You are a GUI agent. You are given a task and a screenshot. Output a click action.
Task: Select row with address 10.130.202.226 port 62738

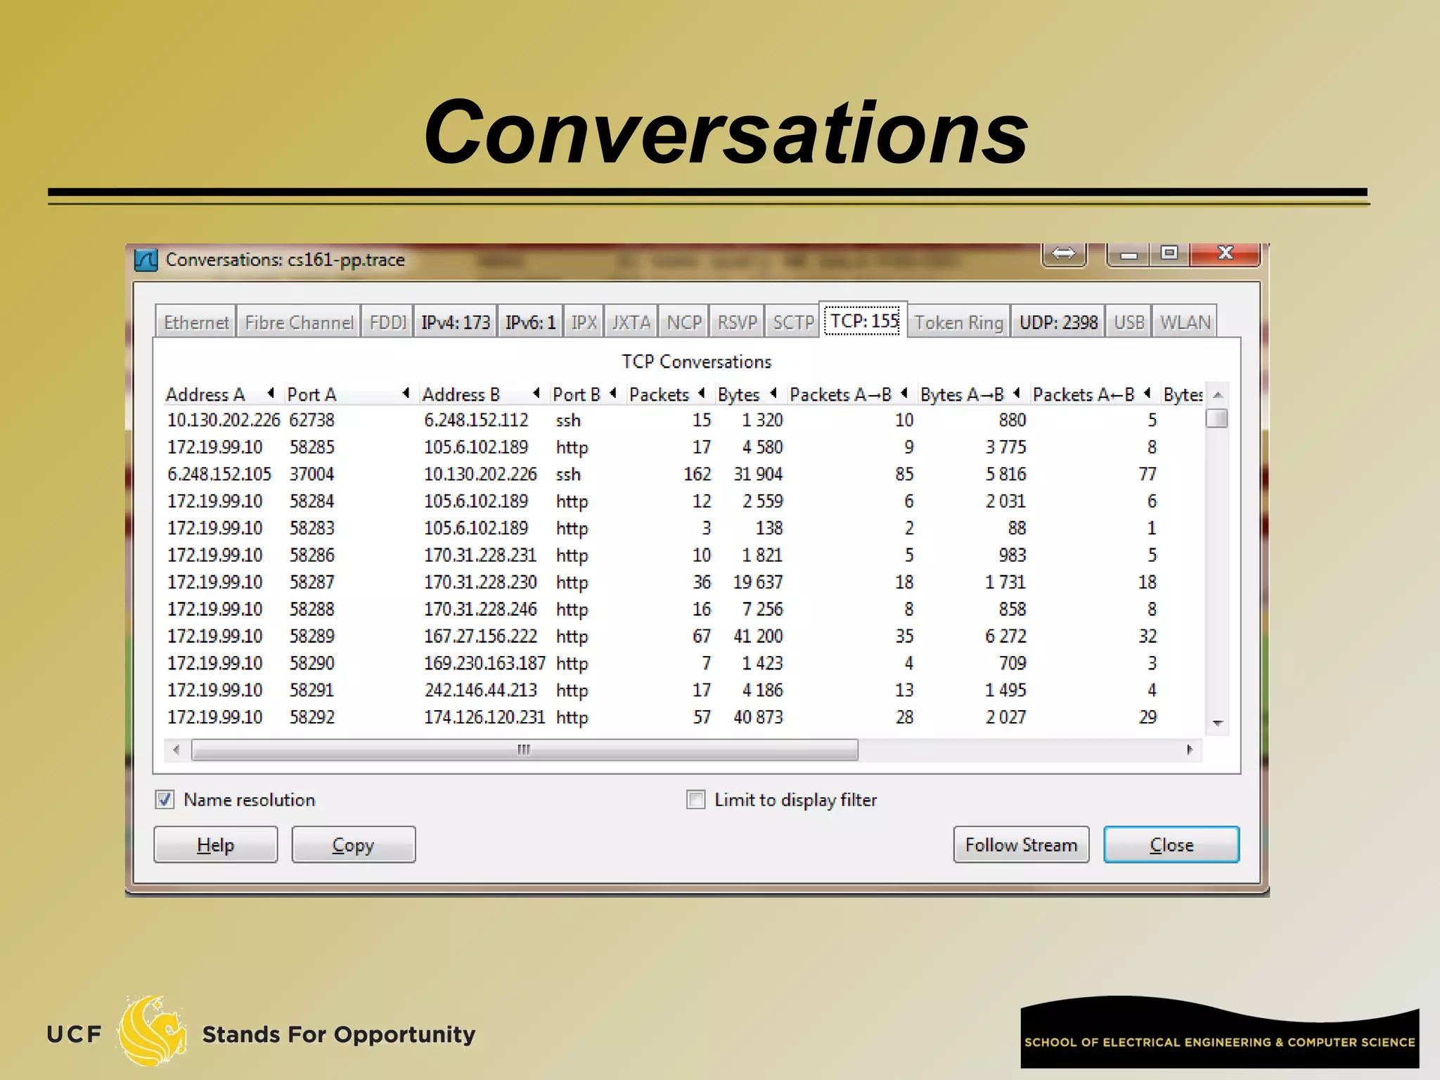pos(683,420)
